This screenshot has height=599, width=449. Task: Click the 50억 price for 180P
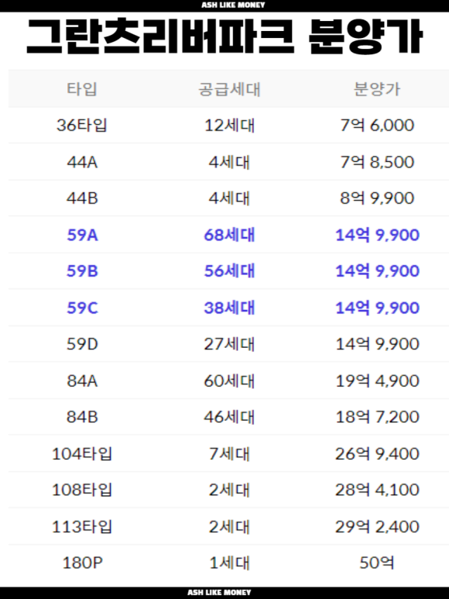[x=377, y=563]
